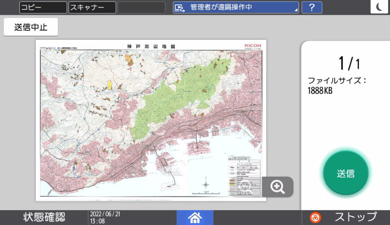Open 状態確認 status check

pyautogui.click(x=44, y=217)
